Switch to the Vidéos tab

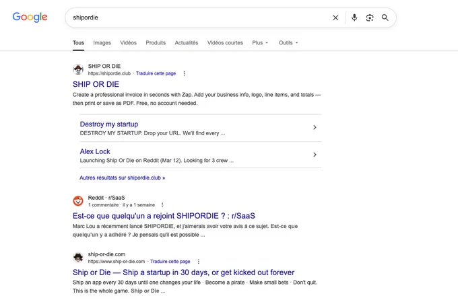pyautogui.click(x=128, y=43)
